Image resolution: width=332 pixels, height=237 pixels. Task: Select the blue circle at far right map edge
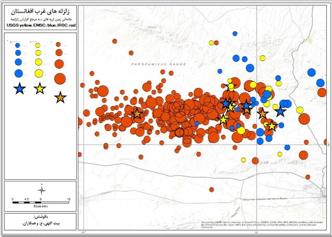[x=321, y=83]
